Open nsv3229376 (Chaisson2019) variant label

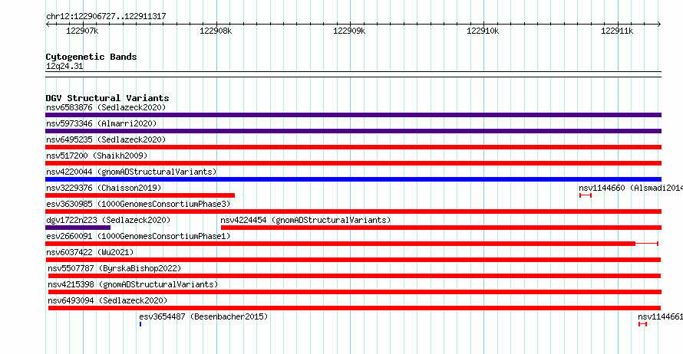coord(104,188)
